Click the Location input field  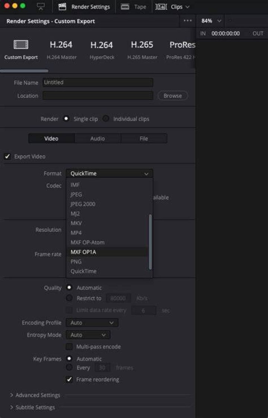(98, 96)
